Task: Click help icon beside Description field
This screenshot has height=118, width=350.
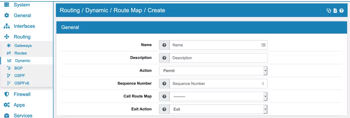Action: click(164, 58)
